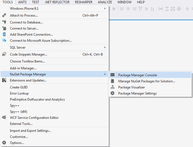
Task: Open Package Manager Console
Action: 150,75
